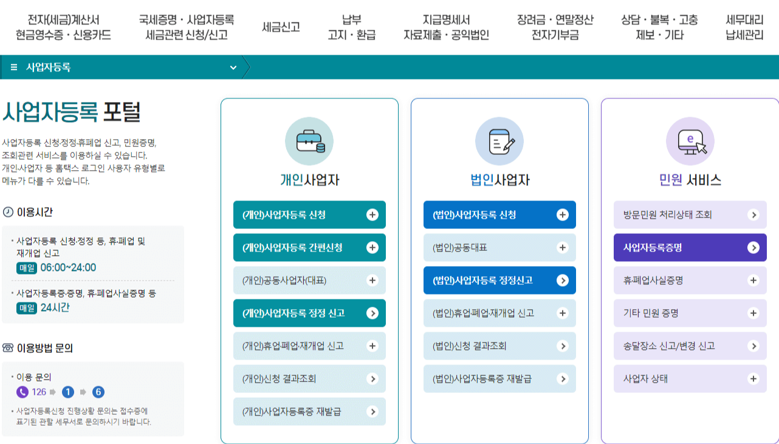
Task: Open the 방문민원 처리상태 조회 label
Action: (x=667, y=215)
